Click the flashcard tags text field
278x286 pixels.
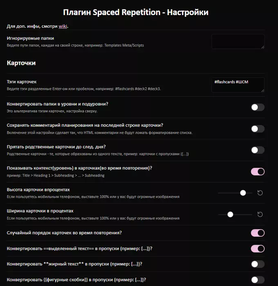(x=237, y=85)
